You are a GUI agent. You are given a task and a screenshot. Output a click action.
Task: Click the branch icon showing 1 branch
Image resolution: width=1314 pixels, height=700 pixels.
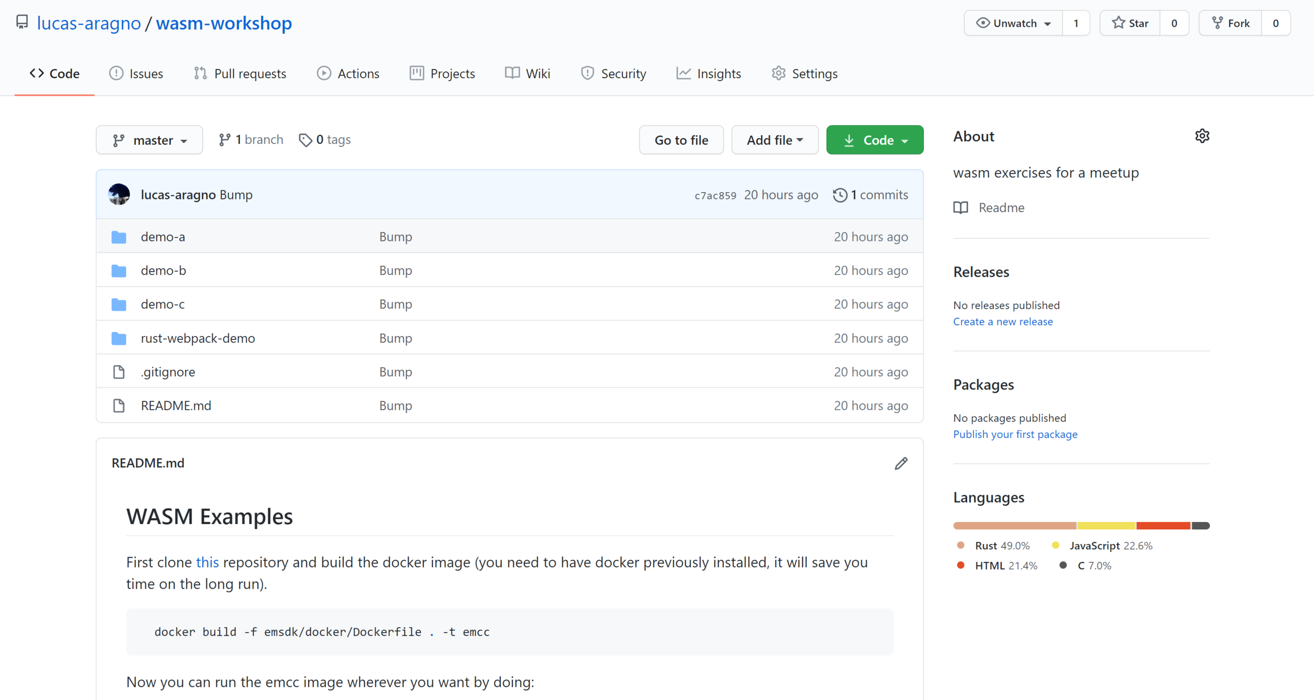[x=224, y=140]
